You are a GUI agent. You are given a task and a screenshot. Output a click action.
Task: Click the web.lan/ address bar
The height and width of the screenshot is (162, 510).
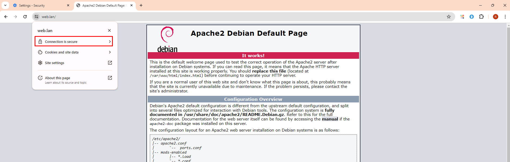tap(243, 17)
